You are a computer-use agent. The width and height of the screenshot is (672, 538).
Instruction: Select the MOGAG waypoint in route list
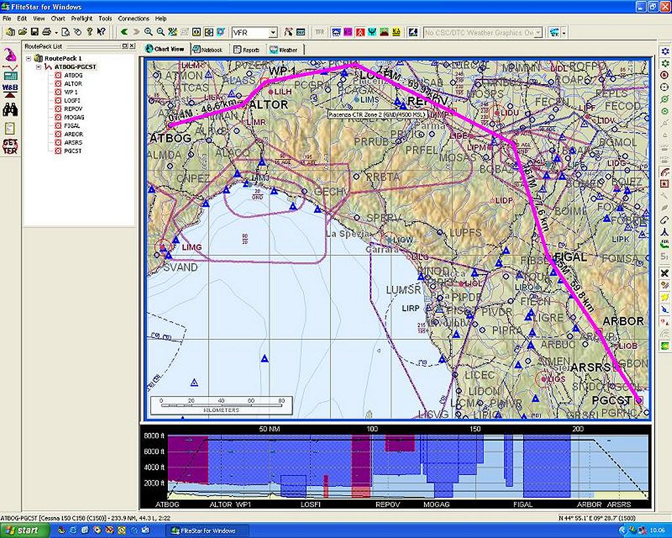point(74,117)
